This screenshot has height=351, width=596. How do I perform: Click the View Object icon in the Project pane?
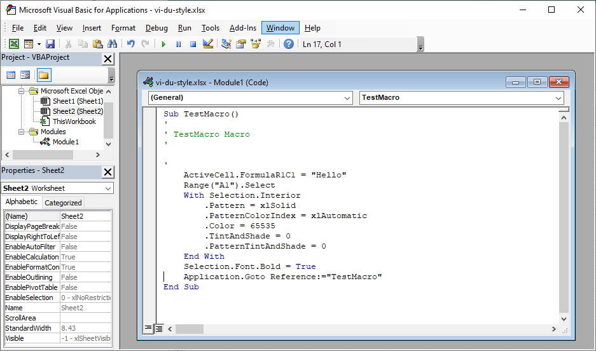25,75
